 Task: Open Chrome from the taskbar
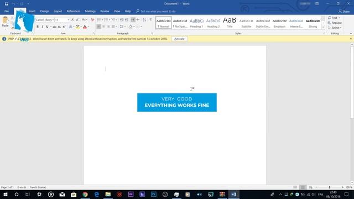[85, 194]
